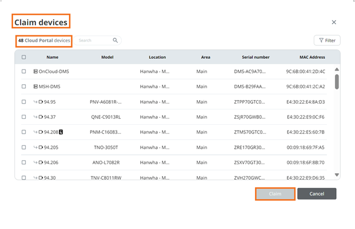Click serial ZSJR70GWB0...
This screenshot has width=355, height=229.
[250, 117]
